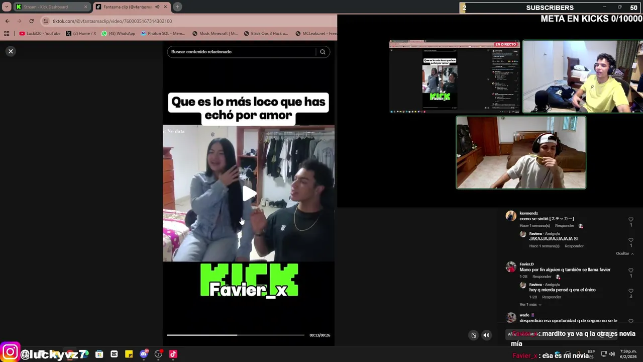Open the volume tray icon in taskbar
Screen dimensions: 643x362
point(612,354)
